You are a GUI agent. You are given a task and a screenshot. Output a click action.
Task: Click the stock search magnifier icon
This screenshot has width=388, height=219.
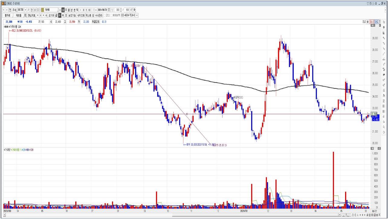point(29,10)
